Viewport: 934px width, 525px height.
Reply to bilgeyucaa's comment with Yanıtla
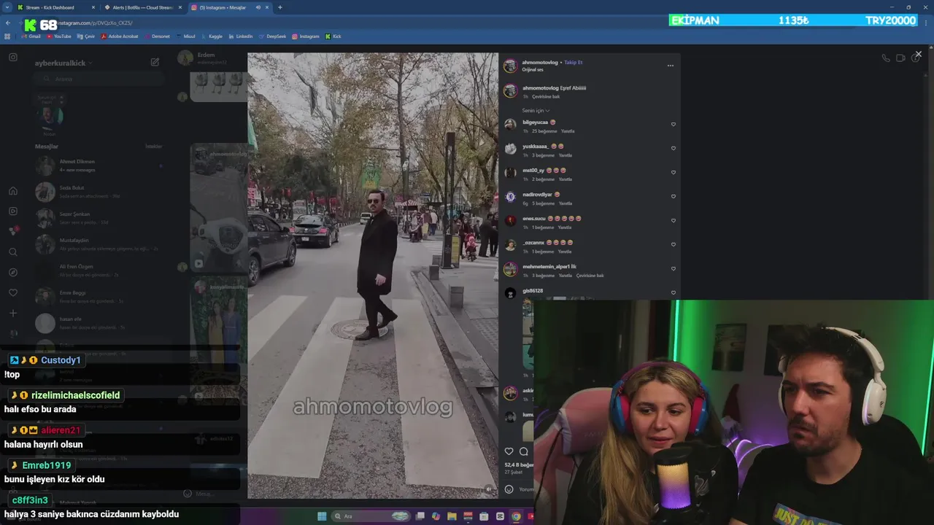click(568, 131)
